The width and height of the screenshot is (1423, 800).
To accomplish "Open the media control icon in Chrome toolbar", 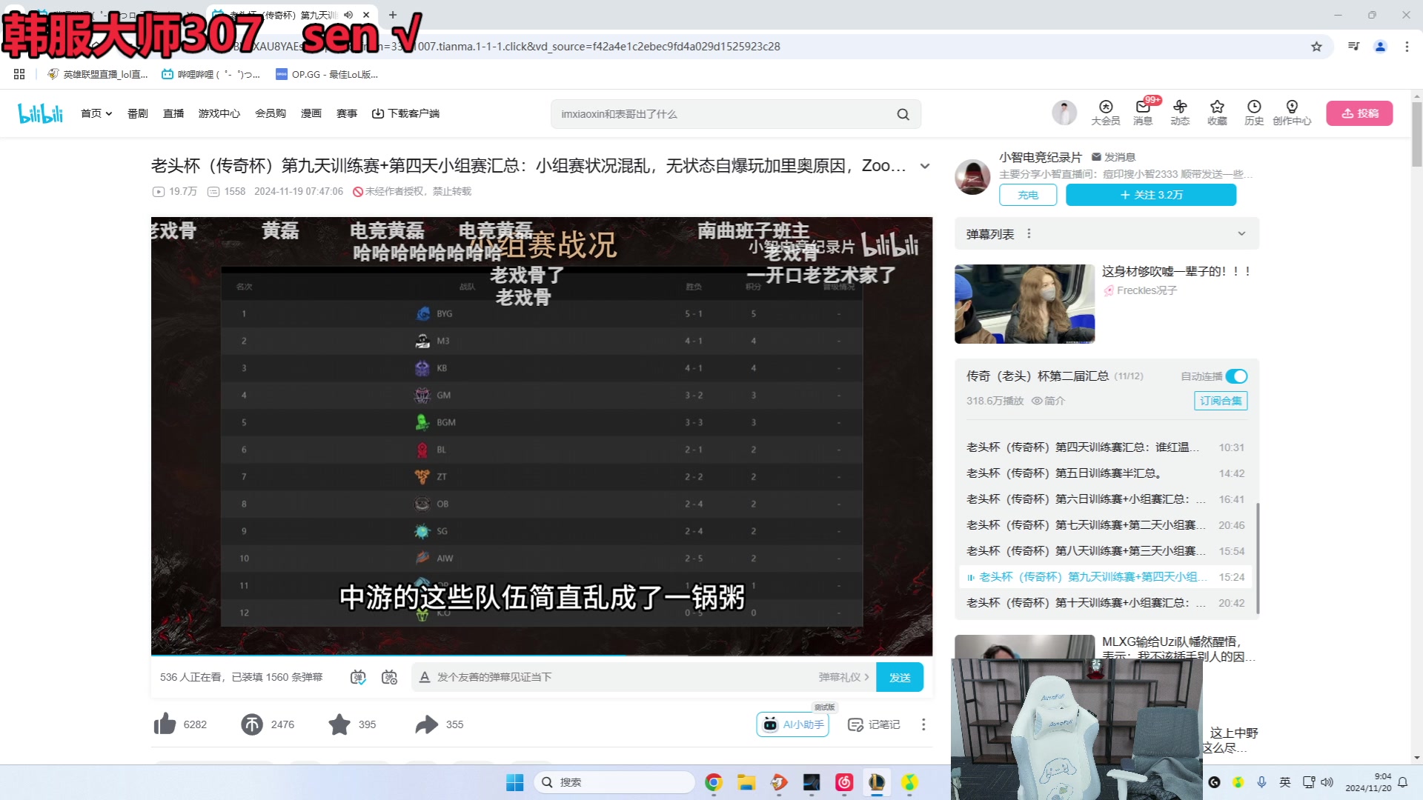I will click(1353, 46).
